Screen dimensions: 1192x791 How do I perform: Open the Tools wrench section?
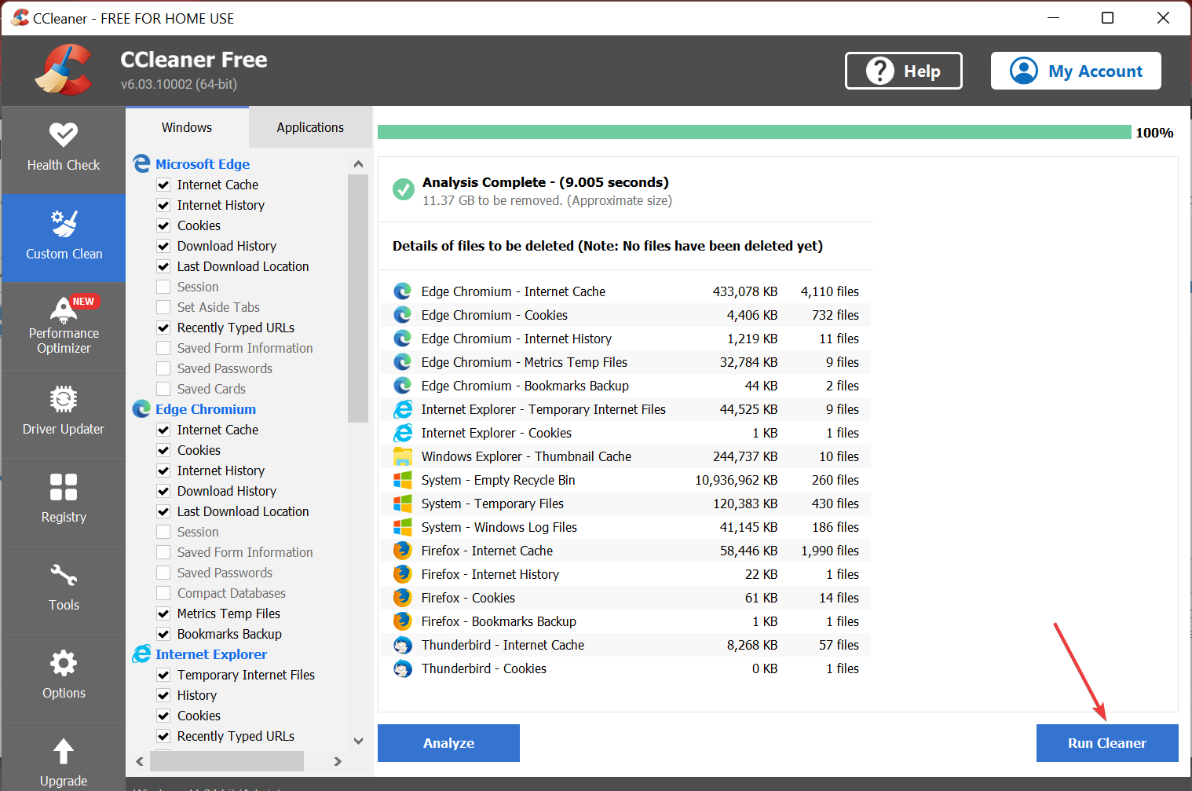64,590
